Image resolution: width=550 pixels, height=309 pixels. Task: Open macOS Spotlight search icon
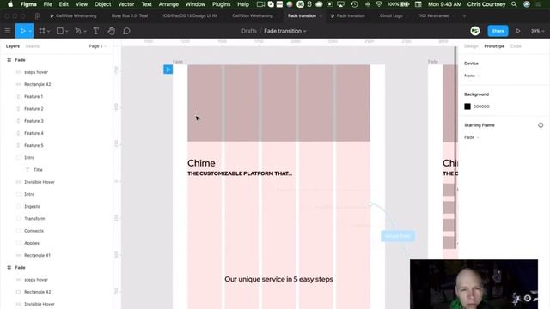pyautogui.click(x=514, y=4)
